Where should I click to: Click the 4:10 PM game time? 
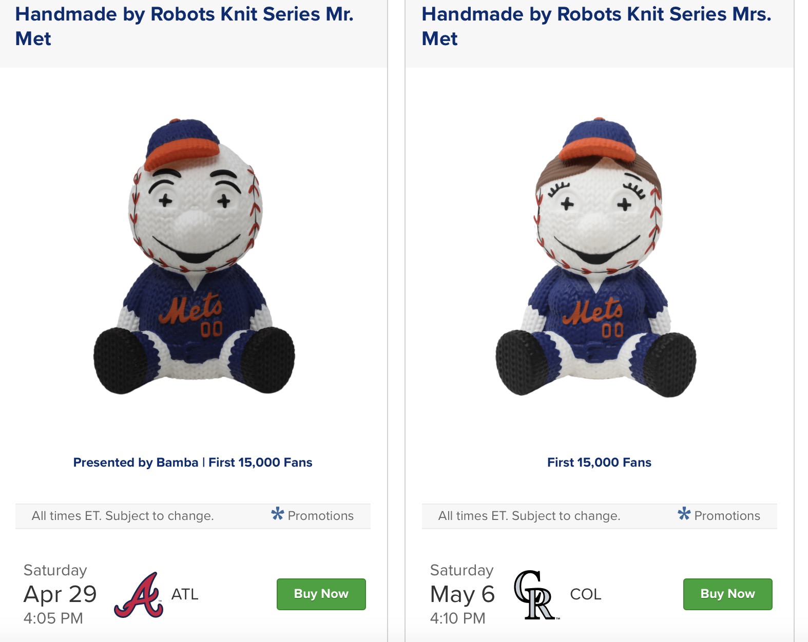[458, 618]
